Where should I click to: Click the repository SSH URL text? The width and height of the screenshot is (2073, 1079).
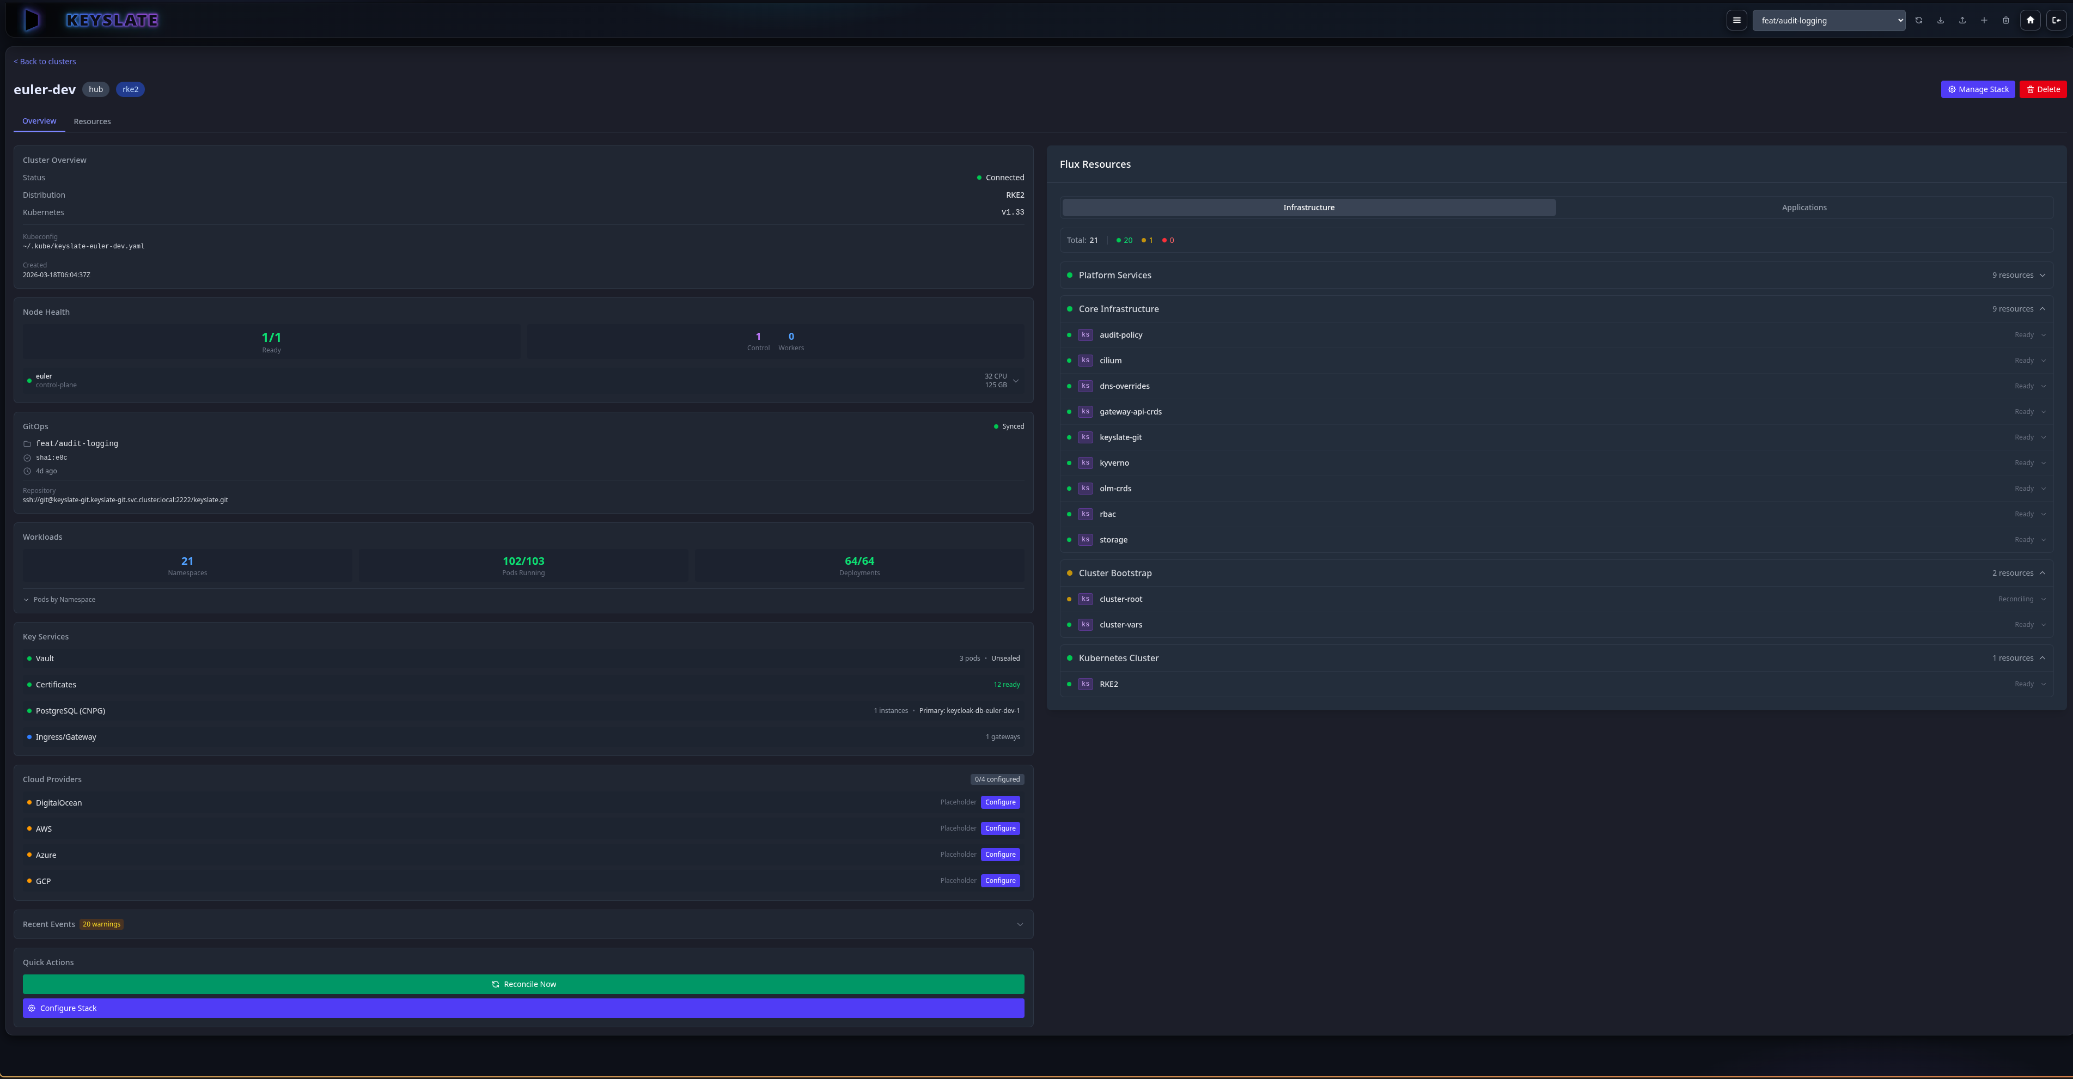(x=125, y=499)
